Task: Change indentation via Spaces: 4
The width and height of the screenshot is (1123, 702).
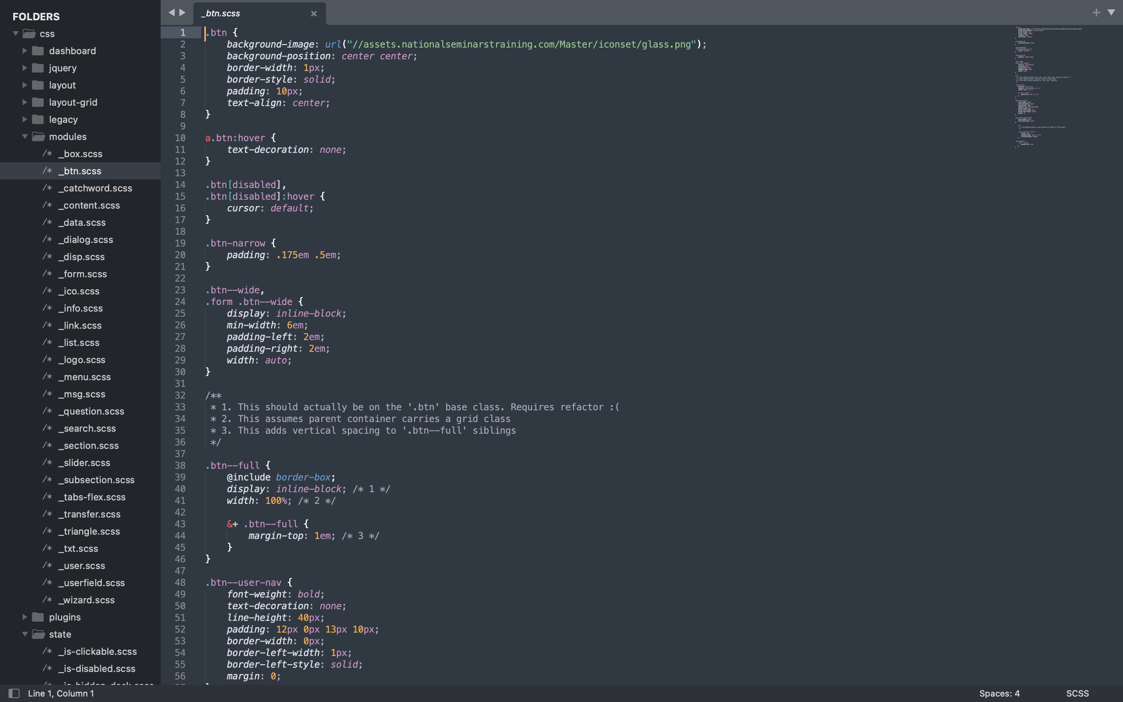Action: tap(999, 693)
